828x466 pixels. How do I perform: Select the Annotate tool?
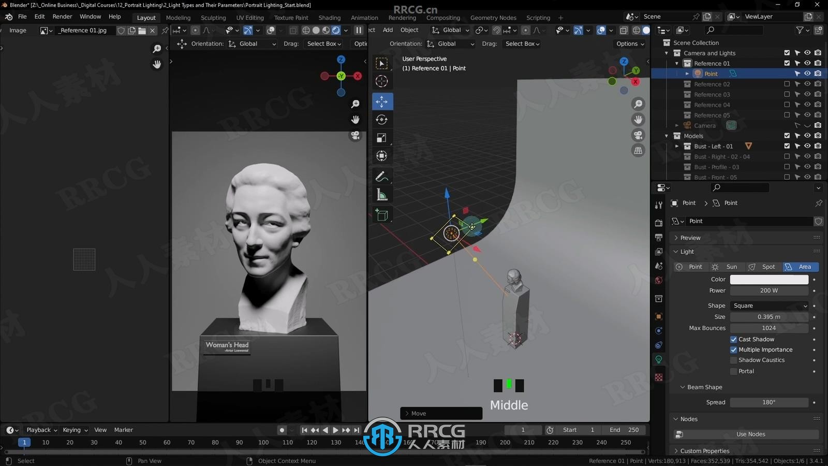click(x=382, y=177)
